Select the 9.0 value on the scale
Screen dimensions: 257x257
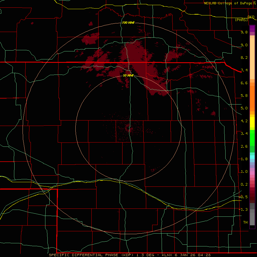(x=244, y=45)
